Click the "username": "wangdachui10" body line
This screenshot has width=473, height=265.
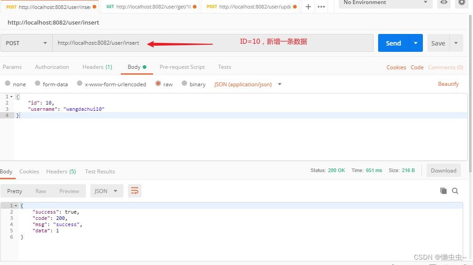point(66,109)
